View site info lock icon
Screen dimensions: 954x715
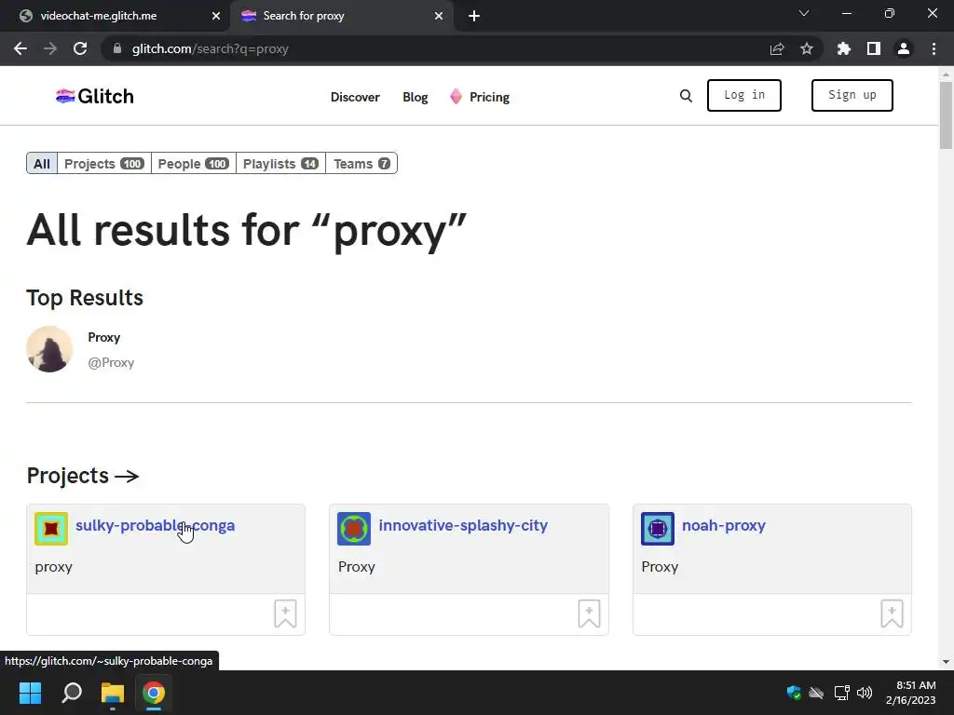(x=117, y=48)
